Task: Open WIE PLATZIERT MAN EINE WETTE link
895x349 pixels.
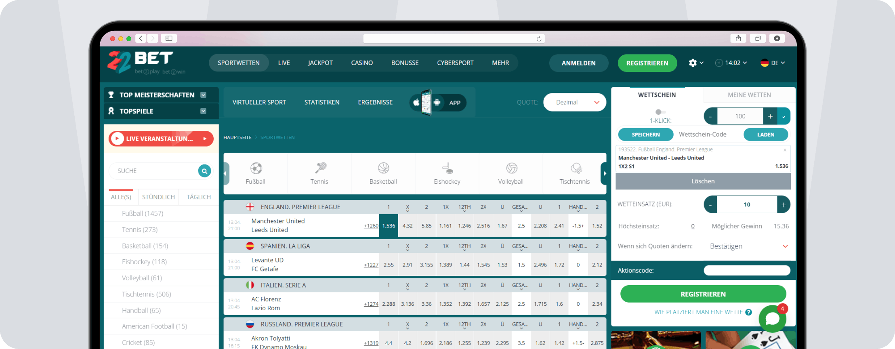Action: [x=699, y=312]
